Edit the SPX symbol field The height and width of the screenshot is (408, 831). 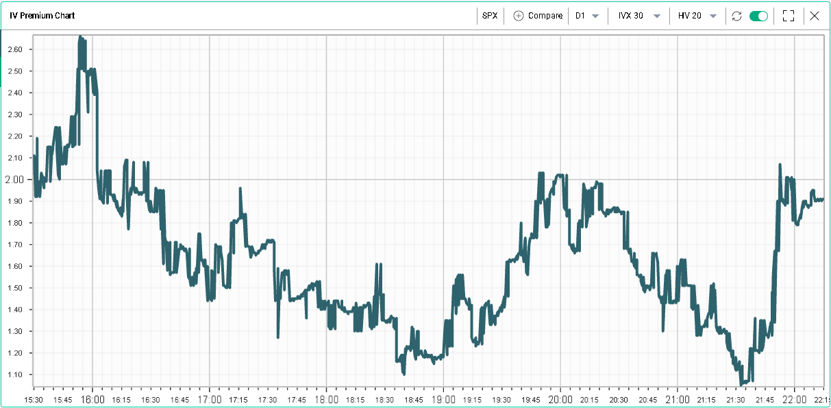[x=490, y=16]
